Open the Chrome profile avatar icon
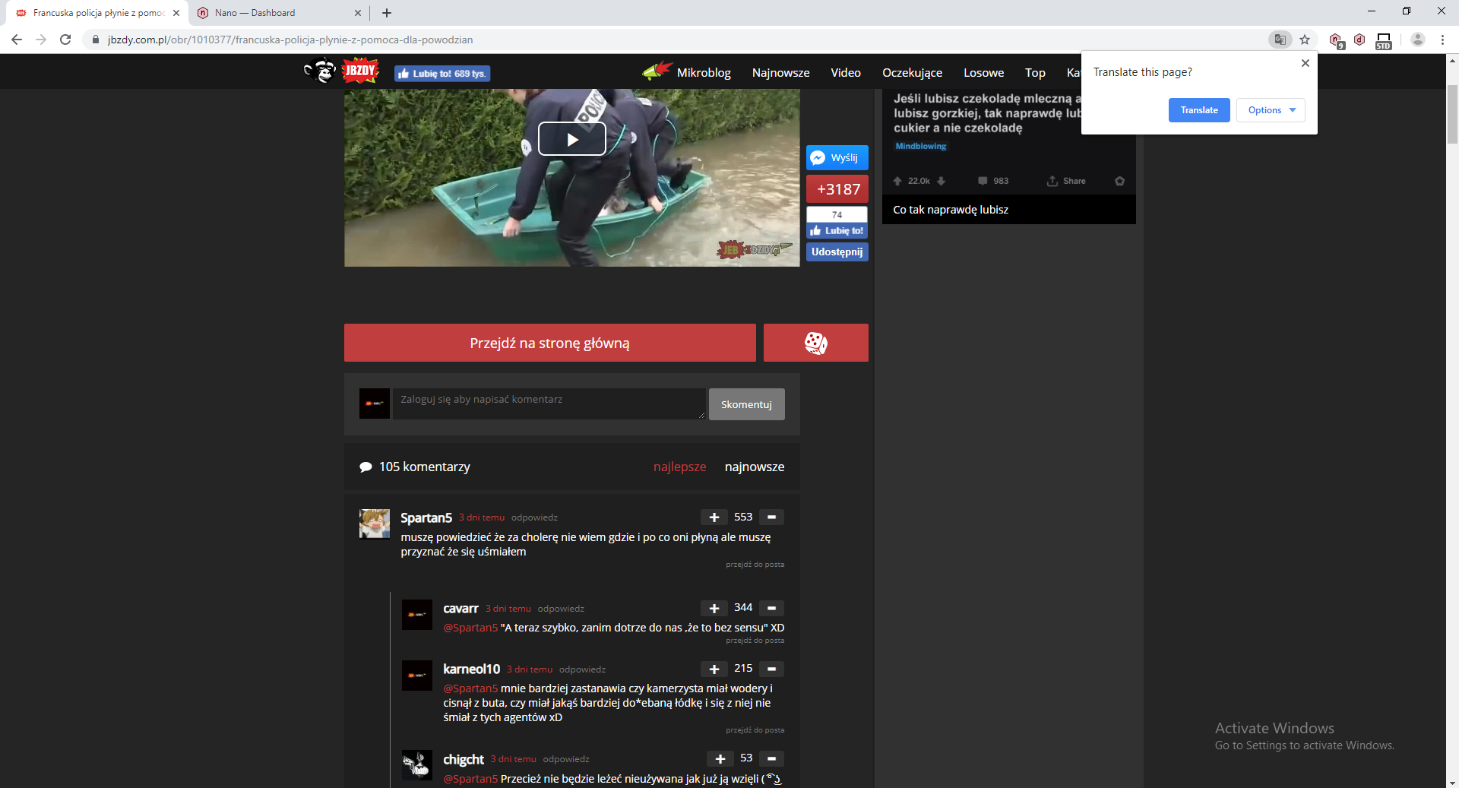1459x788 pixels. coord(1417,40)
